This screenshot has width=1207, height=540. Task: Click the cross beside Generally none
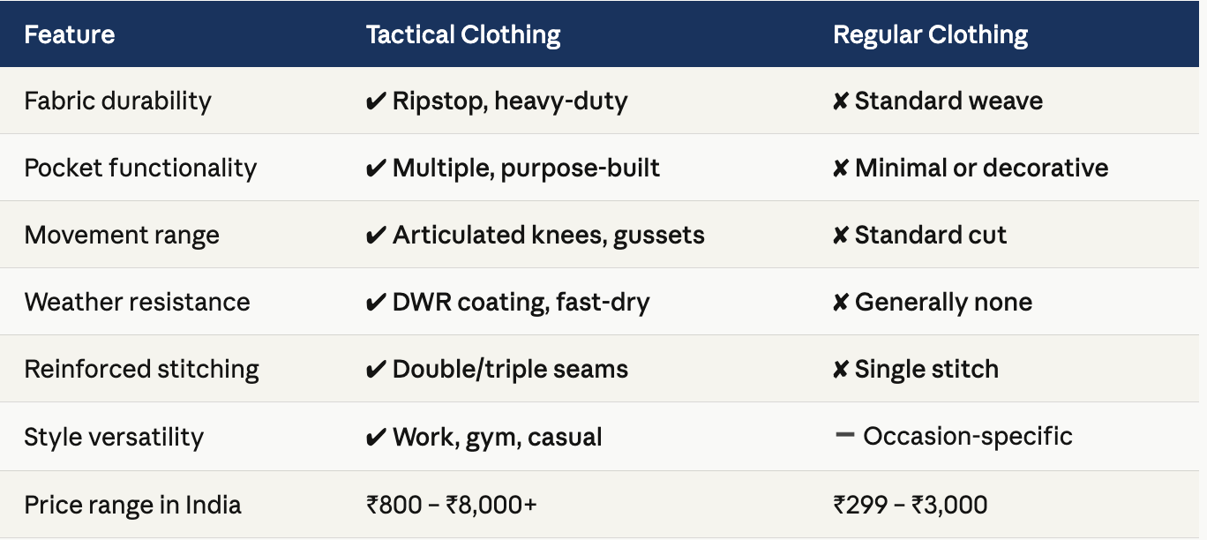841,303
